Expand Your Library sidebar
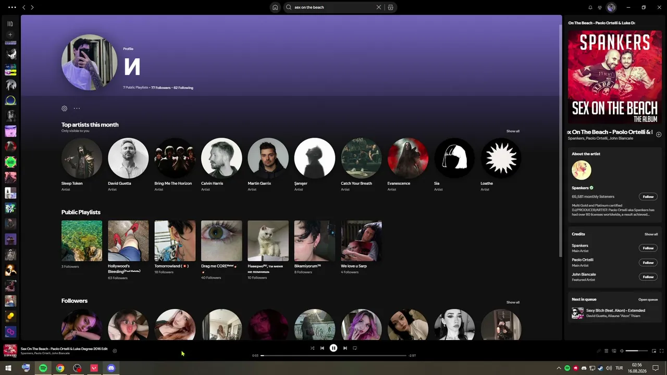The height and width of the screenshot is (375, 667). 10,23
